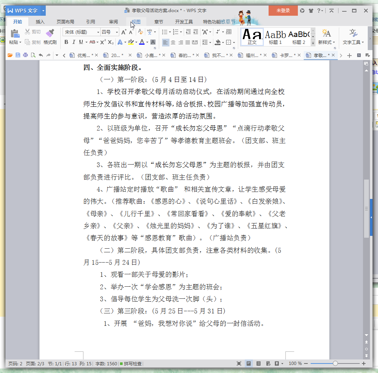Click the Redo arrow
The image size is (378, 373).
point(48,55)
